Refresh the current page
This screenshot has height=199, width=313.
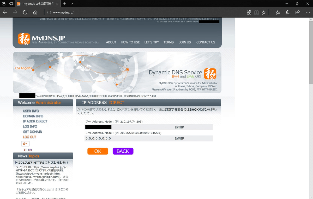pos(25,12)
